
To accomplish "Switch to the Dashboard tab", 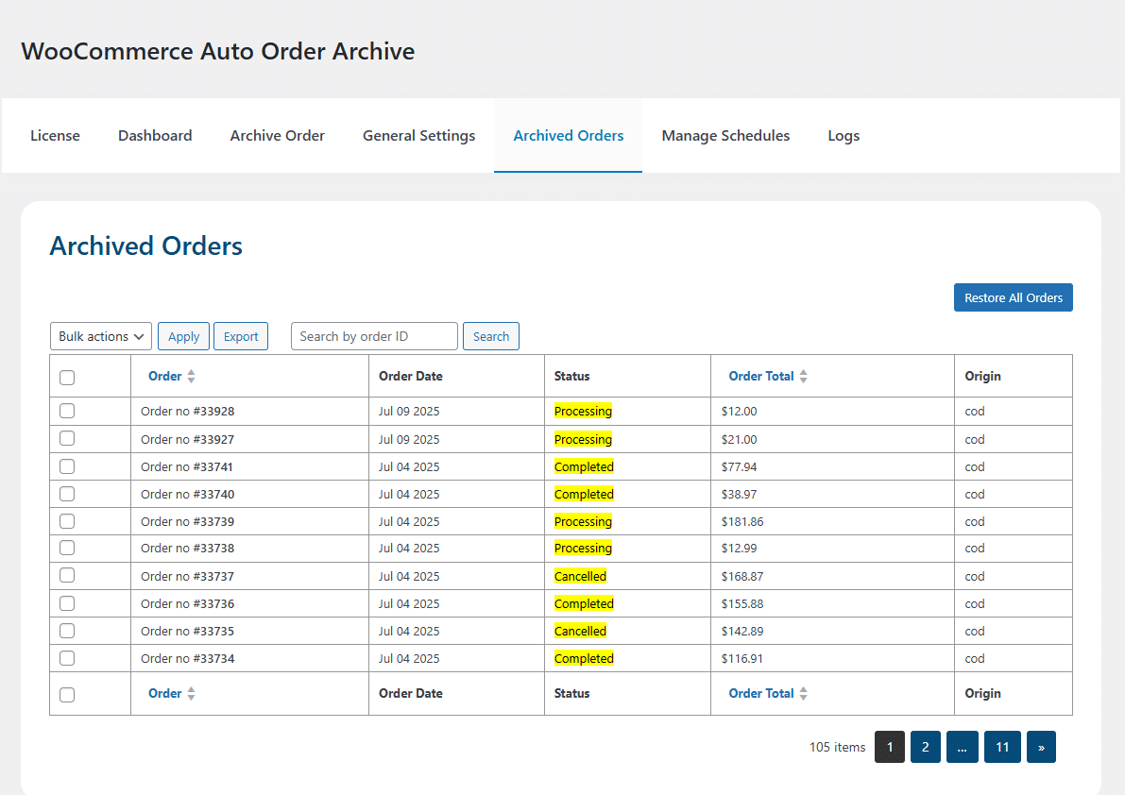I will 155,135.
